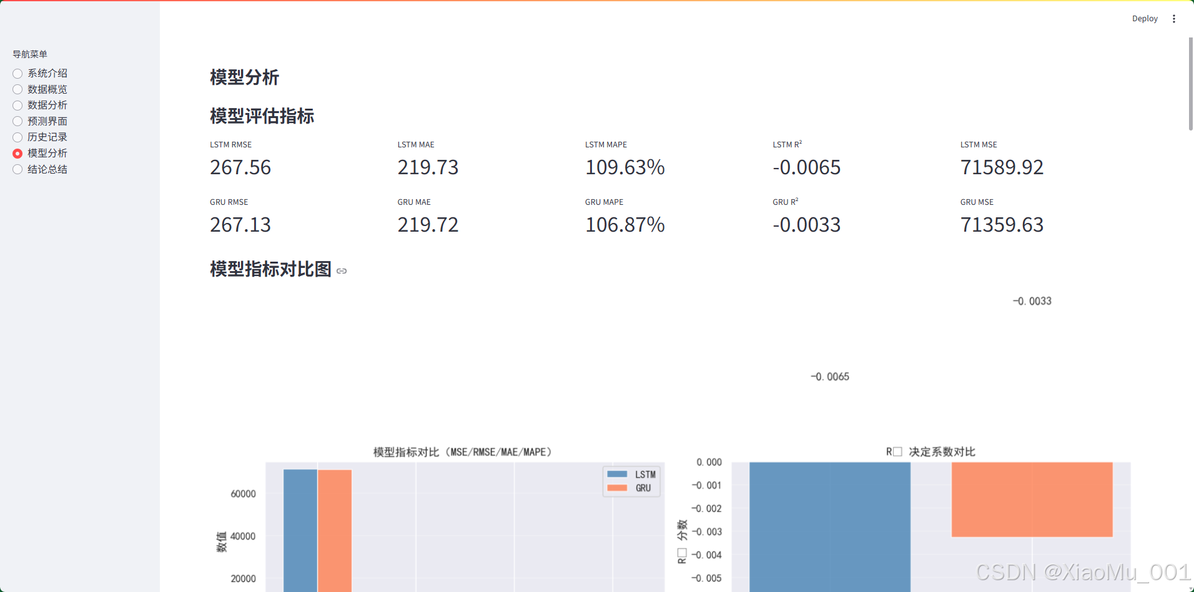Screen dimensions: 1194x592
Task: Click the LSTM blue legend swatch
Action: tap(617, 474)
